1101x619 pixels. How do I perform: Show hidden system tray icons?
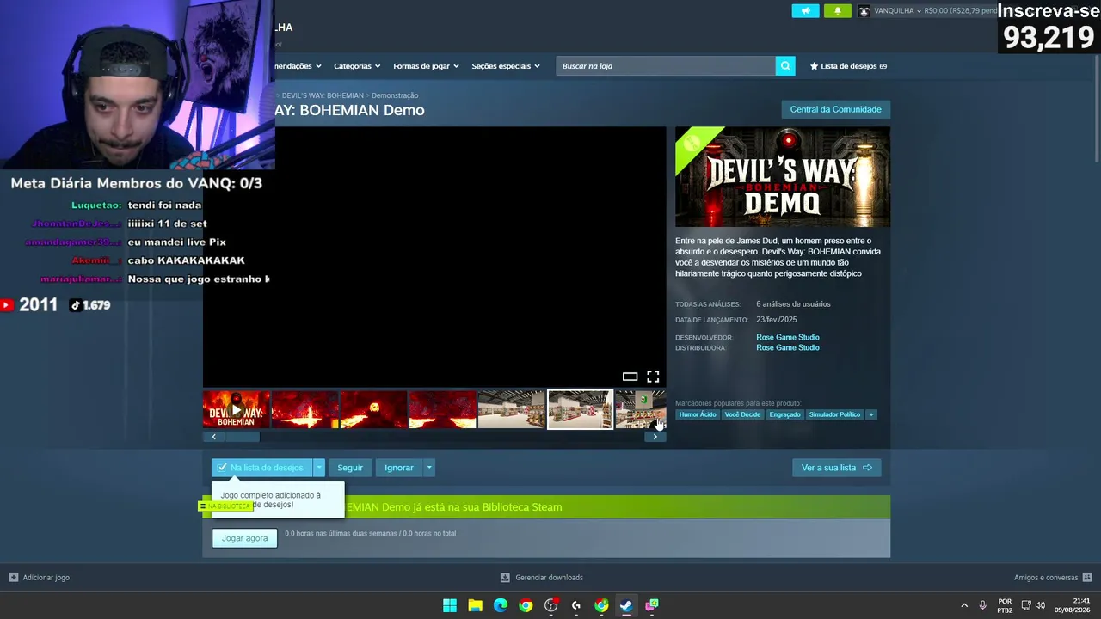click(x=964, y=605)
